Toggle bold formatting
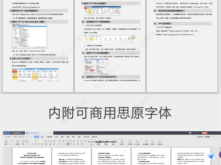Screen dimensions: 221x165 [23, 144]
